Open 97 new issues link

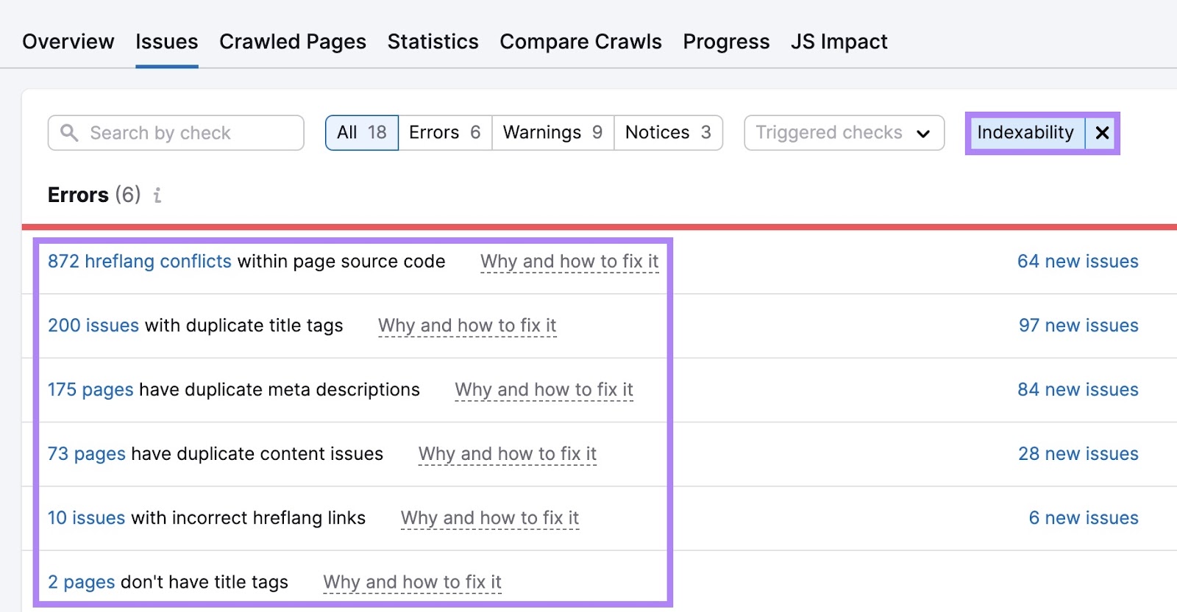click(x=1078, y=325)
